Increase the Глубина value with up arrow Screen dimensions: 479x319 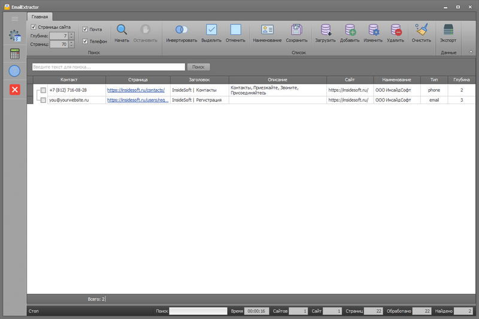pyautogui.click(x=71, y=34)
